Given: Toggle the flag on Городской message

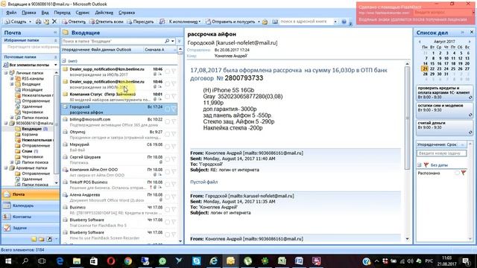Looking at the screenshot, I should (174, 109).
